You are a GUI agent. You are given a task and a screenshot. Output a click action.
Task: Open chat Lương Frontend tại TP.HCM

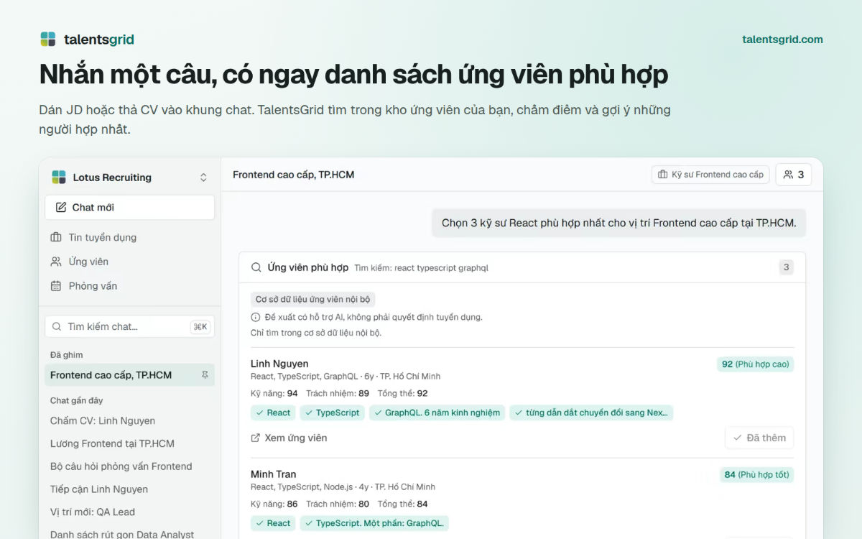point(112,443)
